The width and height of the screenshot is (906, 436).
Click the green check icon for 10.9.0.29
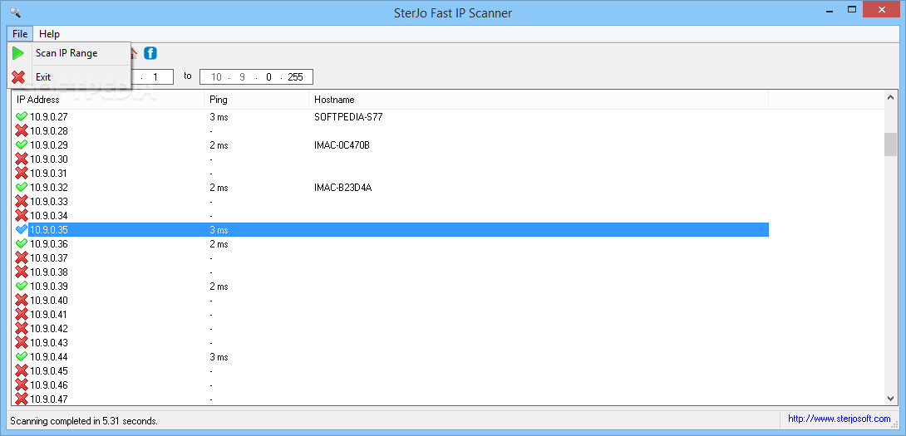click(x=22, y=145)
